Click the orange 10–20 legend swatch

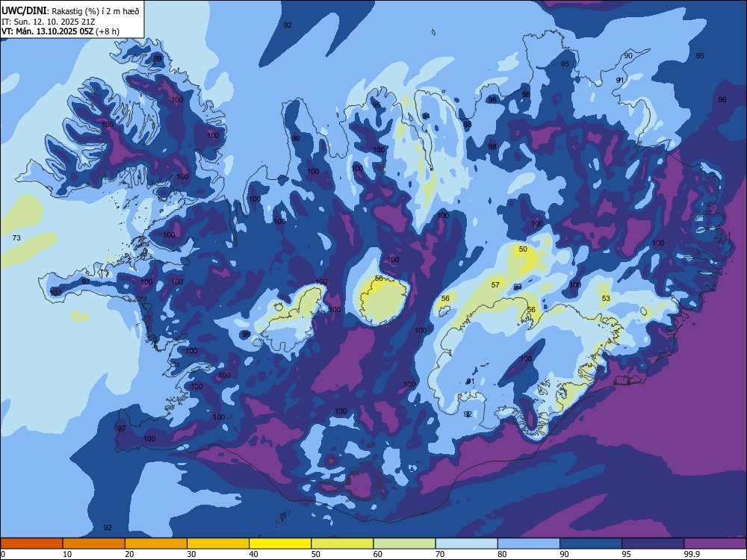pyautogui.click(x=94, y=544)
